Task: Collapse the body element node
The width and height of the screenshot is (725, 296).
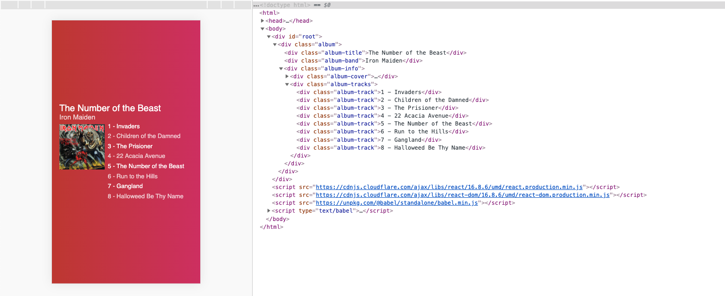Action: [x=262, y=28]
